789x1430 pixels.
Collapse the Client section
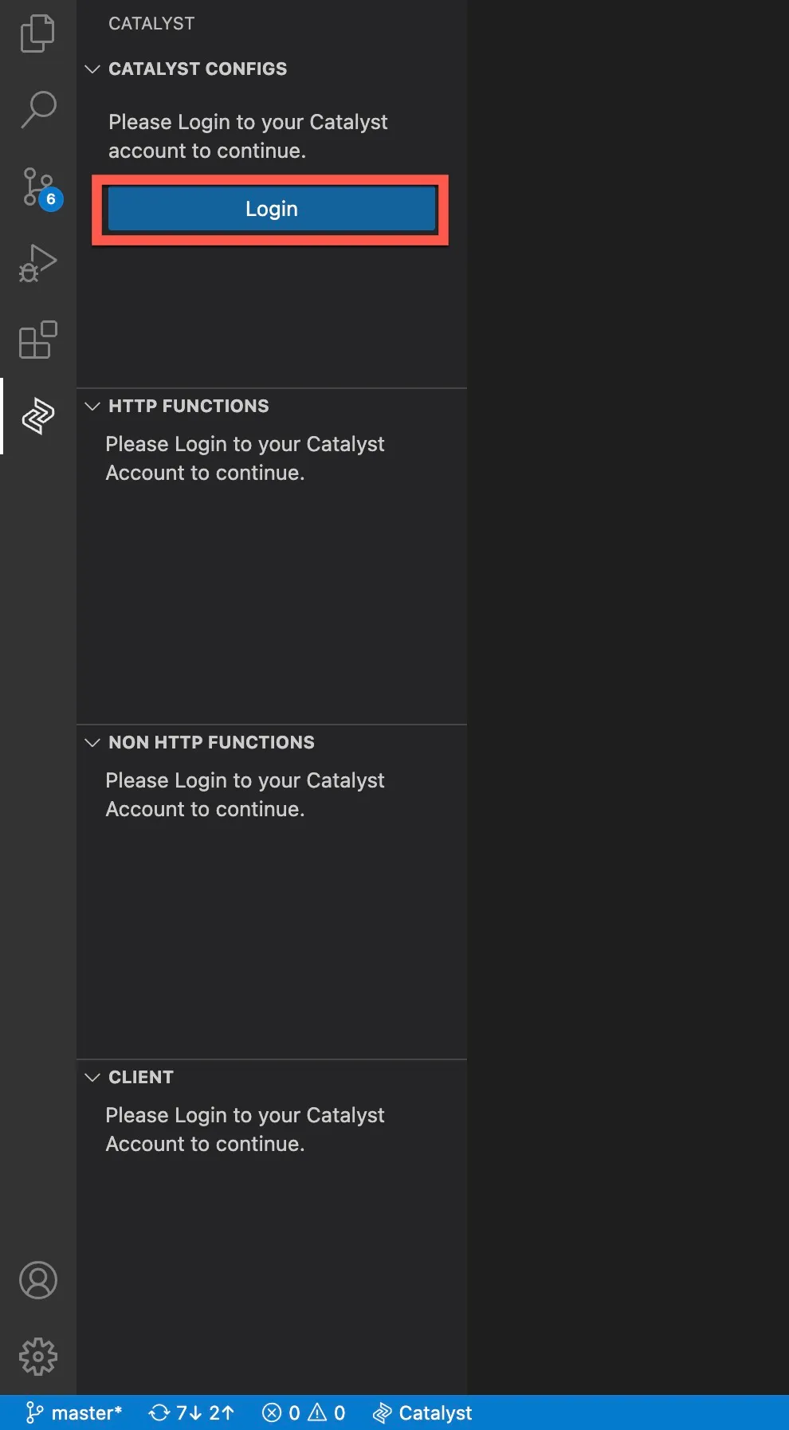coord(92,1077)
